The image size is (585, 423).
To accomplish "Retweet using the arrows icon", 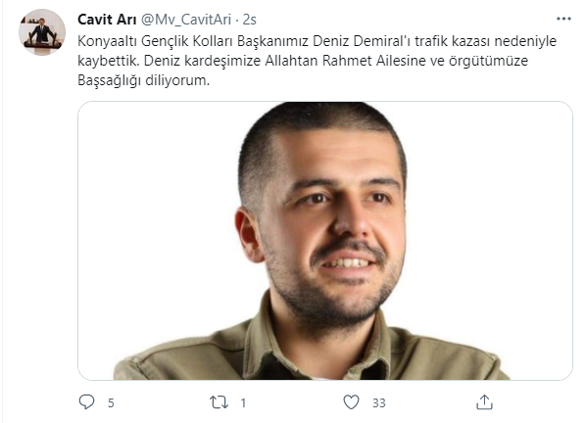I will [219, 402].
